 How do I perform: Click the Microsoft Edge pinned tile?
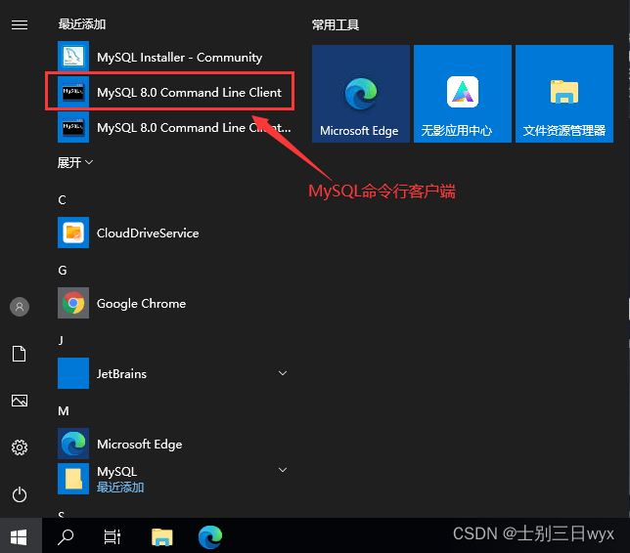click(x=361, y=94)
